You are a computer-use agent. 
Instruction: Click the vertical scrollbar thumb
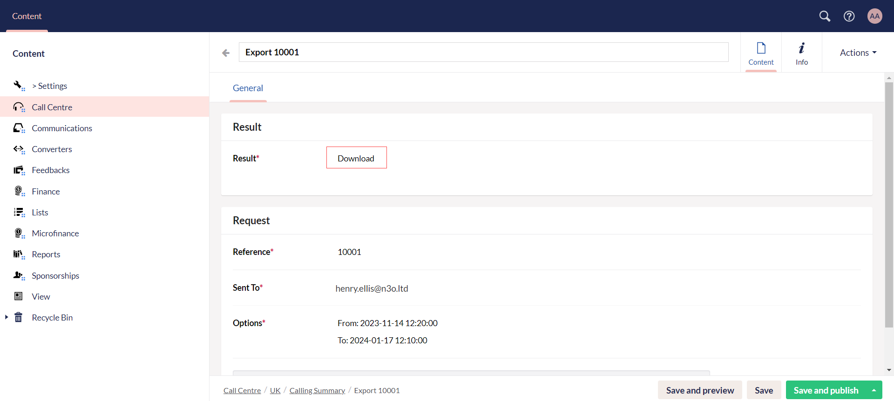(889, 205)
